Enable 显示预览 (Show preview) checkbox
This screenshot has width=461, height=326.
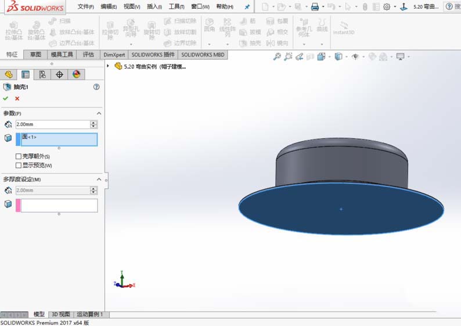(18, 166)
